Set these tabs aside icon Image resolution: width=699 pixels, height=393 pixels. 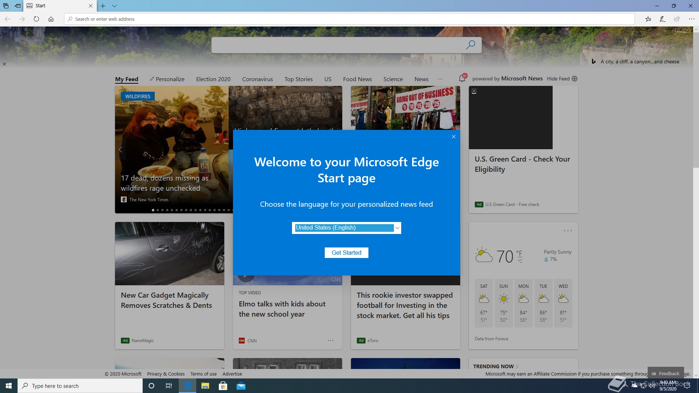click(17, 6)
